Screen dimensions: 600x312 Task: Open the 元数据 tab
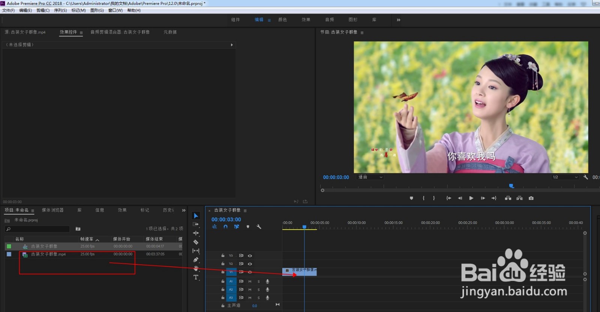(170, 32)
